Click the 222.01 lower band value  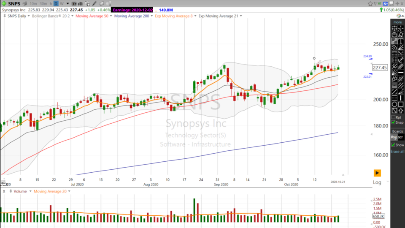(367, 77)
